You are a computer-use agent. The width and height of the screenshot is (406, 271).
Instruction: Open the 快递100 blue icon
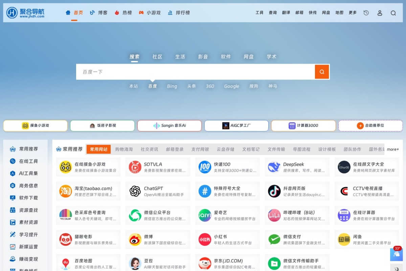point(205,167)
